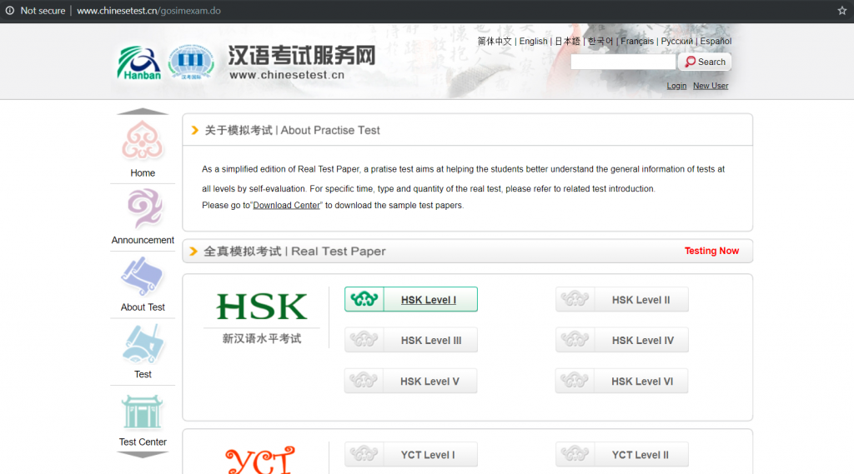Start the HSK Level I test
Image resolution: width=854 pixels, height=474 pixels.
tap(411, 300)
